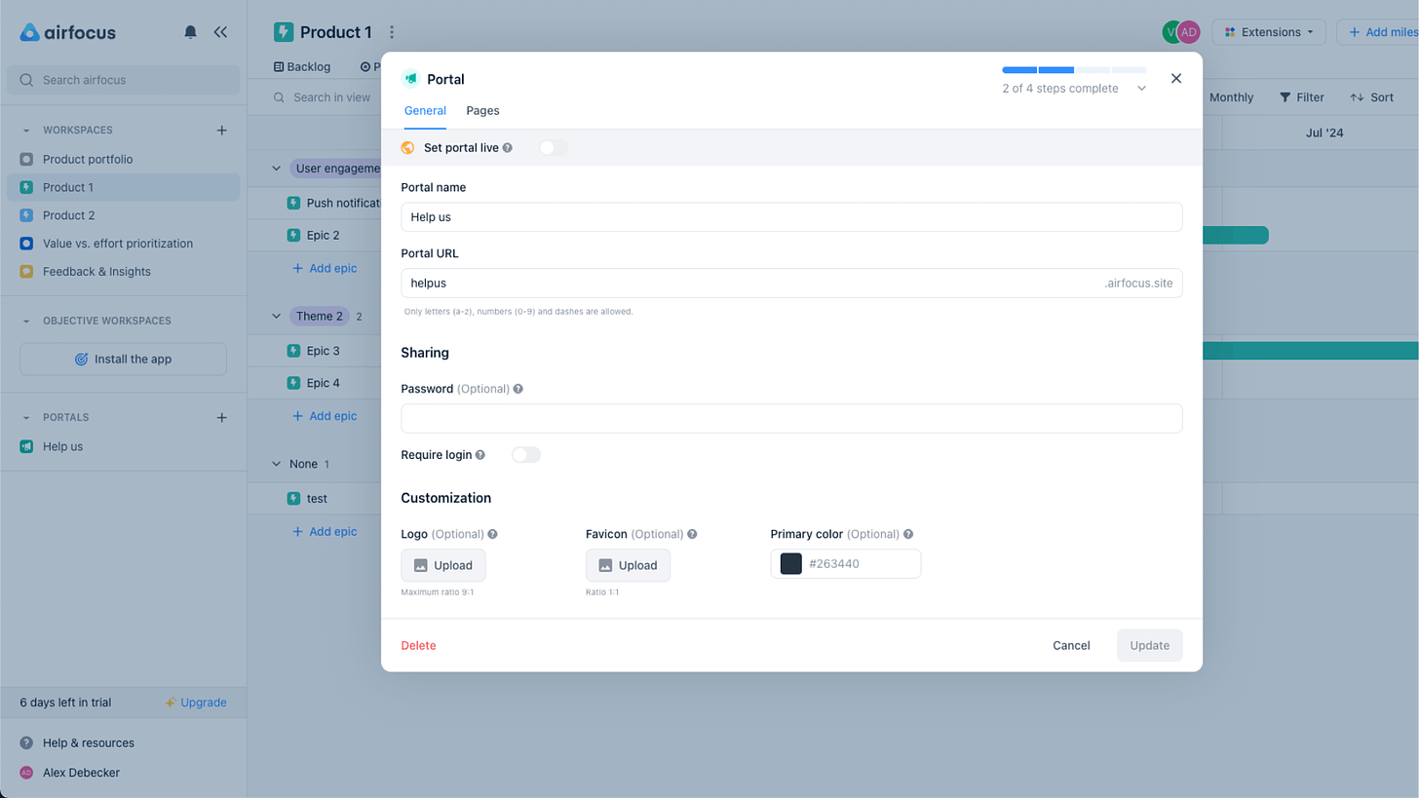Open the Product 1 three-dot menu

[x=392, y=32]
